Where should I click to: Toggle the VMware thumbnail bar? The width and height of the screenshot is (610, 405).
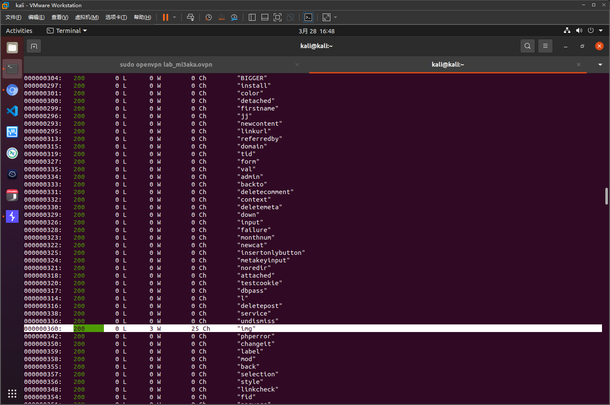pos(265,17)
